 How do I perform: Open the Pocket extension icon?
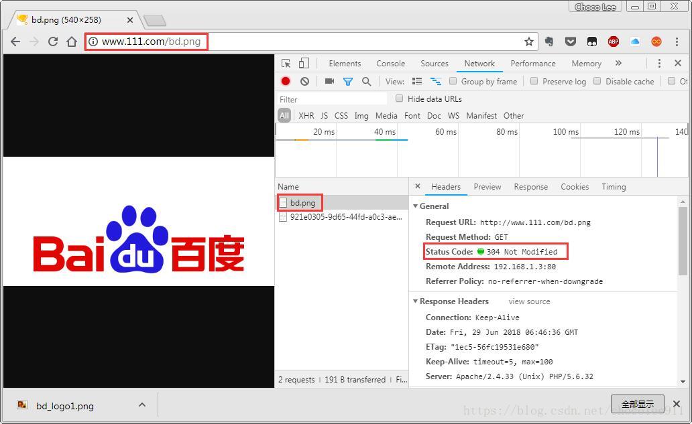pyautogui.click(x=571, y=42)
